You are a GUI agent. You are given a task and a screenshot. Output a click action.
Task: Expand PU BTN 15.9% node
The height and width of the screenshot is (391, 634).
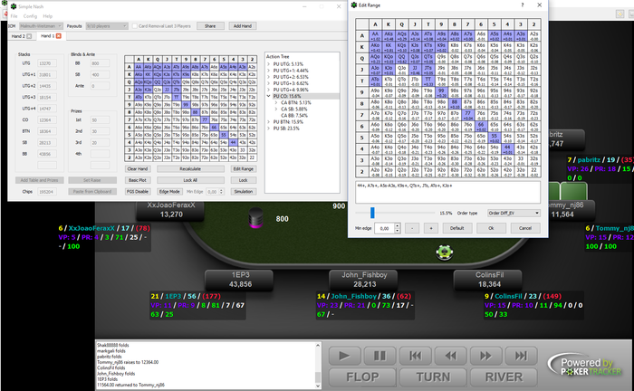pos(268,122)
